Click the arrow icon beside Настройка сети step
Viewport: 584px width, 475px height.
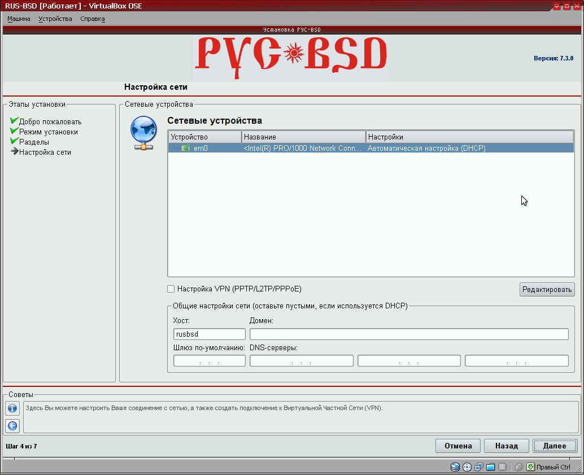(15, 151)
